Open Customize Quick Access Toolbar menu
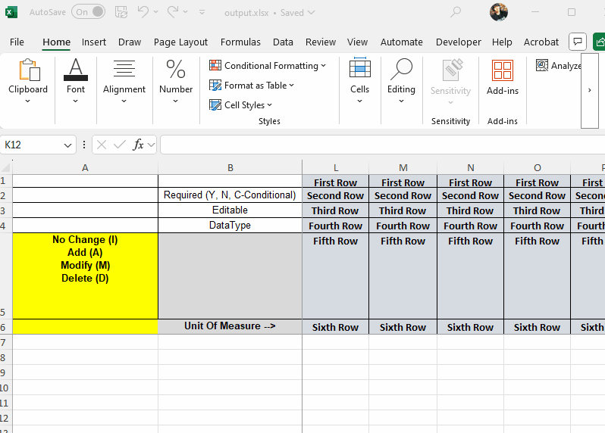 click(202, 12)
